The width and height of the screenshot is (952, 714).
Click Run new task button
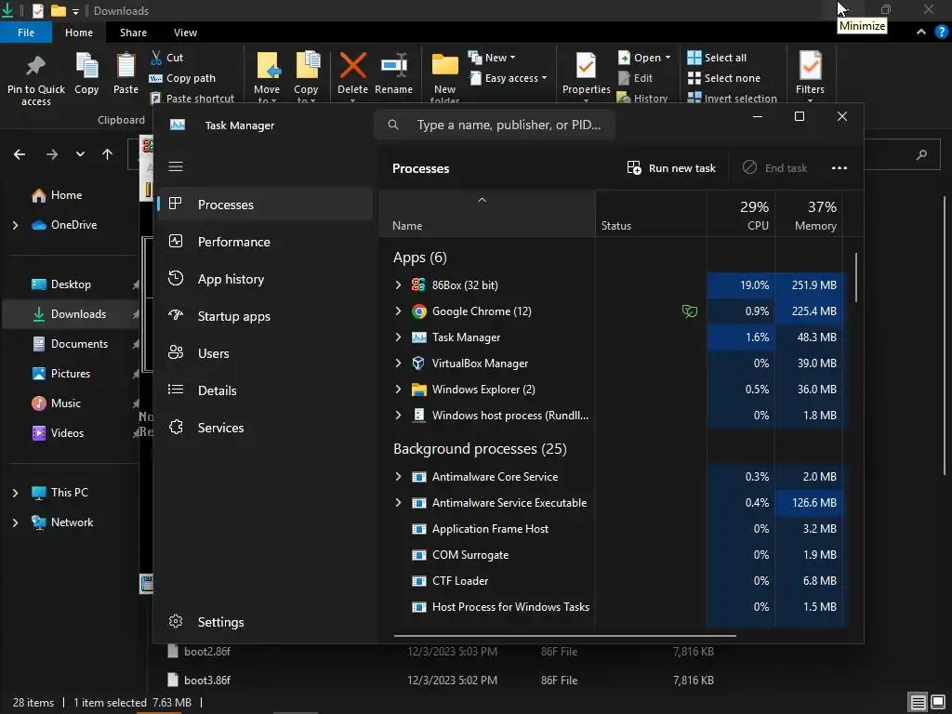[x=671, y=168]
